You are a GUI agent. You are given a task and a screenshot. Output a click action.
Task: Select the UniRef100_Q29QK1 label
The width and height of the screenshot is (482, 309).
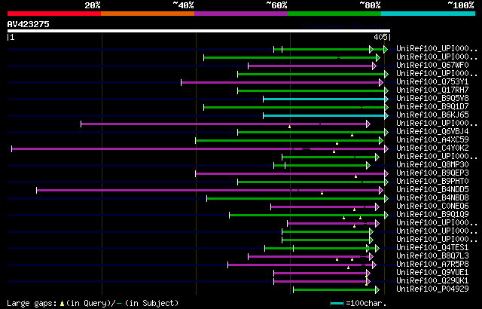click(x=432, y=281)
